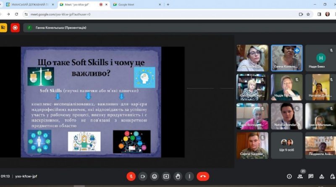The image size is (336, 187).
Task: Open a new browser tab
Action: pos(168,5)
